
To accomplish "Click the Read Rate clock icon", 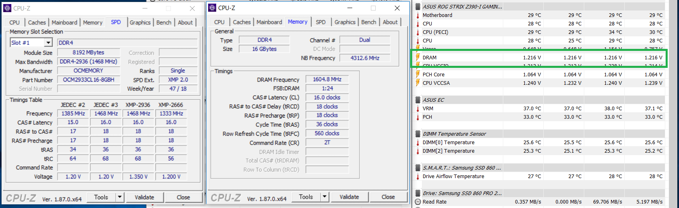I will tap(418, 202).
